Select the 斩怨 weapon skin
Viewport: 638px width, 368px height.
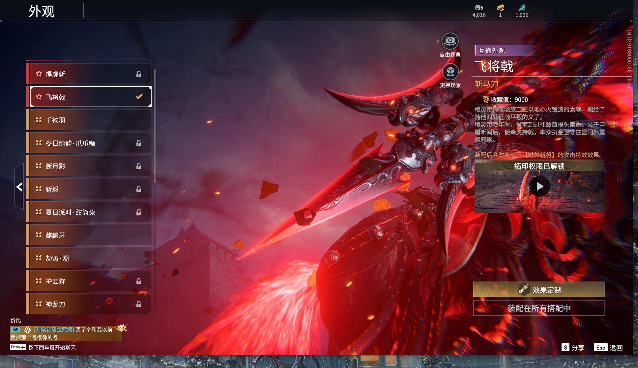click(89, 189)
